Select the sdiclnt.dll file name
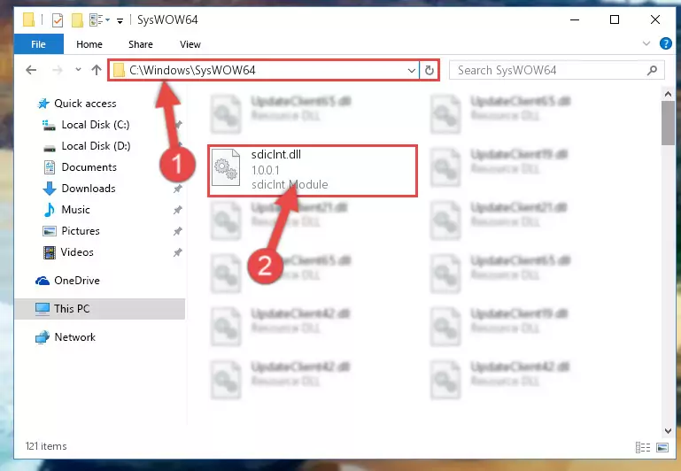 point(276,155)
